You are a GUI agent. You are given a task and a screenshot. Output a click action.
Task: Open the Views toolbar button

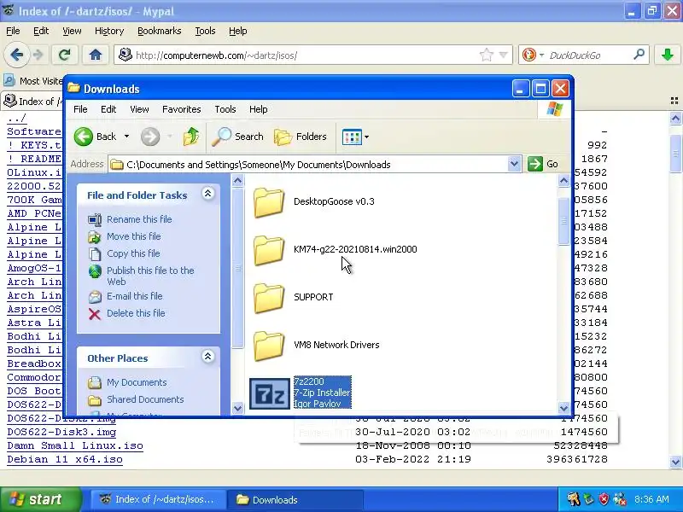[352, 137]
